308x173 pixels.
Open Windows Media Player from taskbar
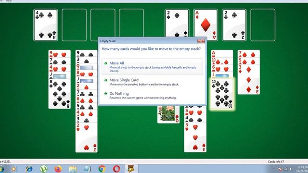click(14, 169)
